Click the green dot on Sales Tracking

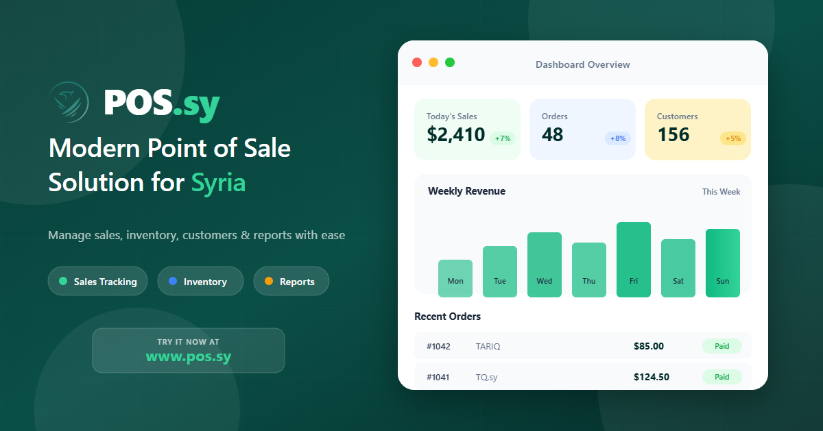[63, 281]
